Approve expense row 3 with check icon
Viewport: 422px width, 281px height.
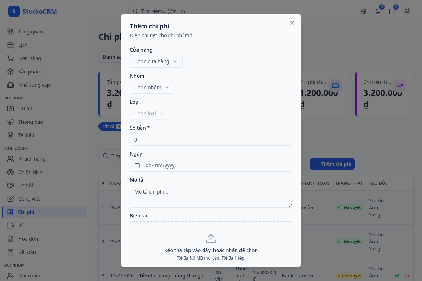pyautogui.click(x=397, y=276)
